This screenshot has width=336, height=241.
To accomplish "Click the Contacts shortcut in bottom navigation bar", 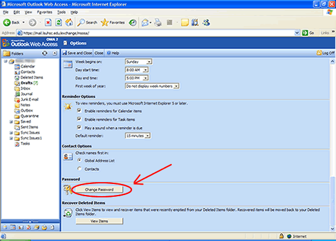I will pyautogui.click(x=20, y=228).
